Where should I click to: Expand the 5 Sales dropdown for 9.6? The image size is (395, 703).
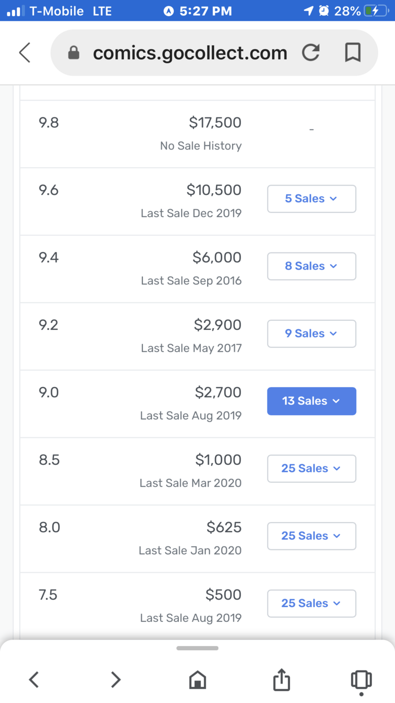click(x=311, y=199)
